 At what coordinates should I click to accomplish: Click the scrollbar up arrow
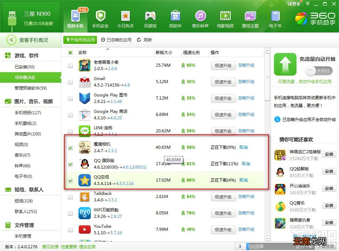267,51
